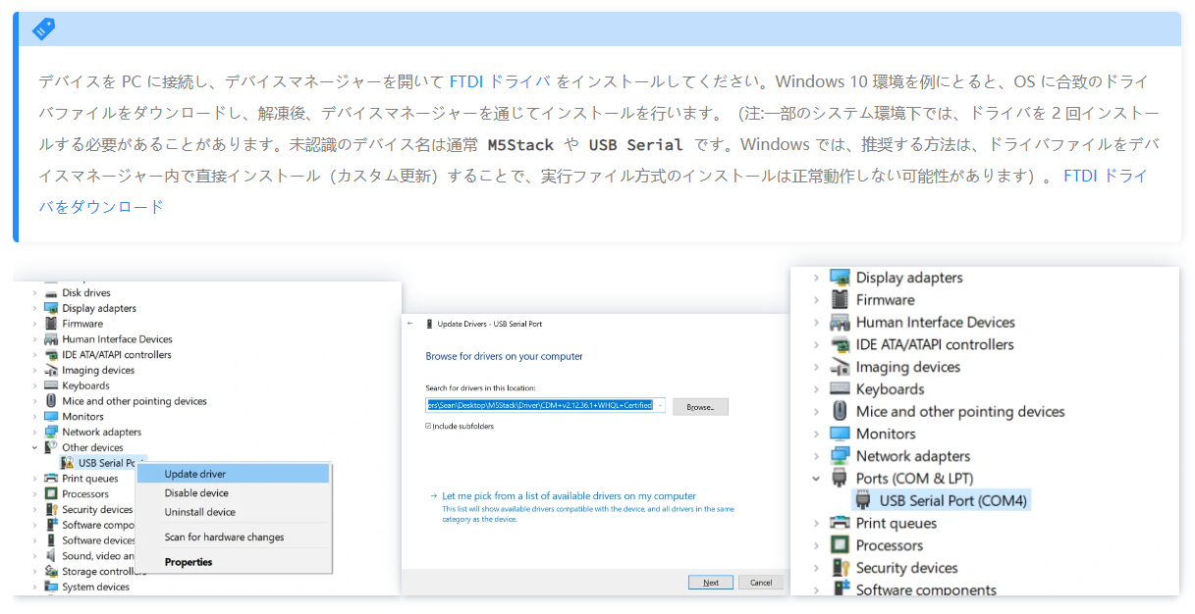Toggle the Include subfolders checkbox
1195x614 pixels.
428,427
